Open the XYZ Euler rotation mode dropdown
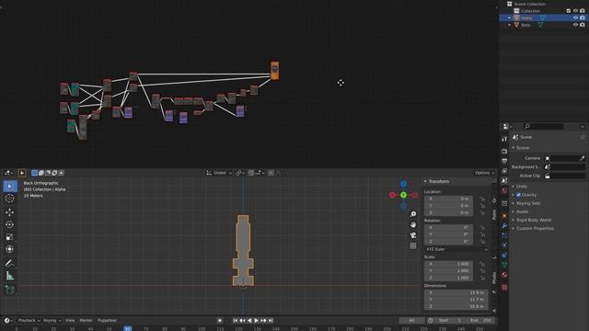This screenshot has width=589, height=331. [x=456, y=249]
